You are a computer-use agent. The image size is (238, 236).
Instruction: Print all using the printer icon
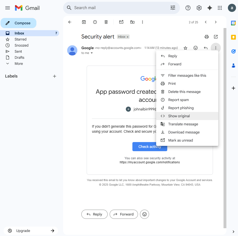207,37
